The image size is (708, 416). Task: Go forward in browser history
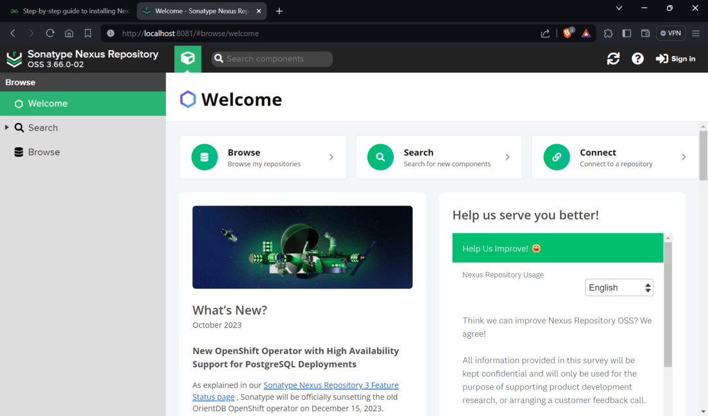click(31, 33)
